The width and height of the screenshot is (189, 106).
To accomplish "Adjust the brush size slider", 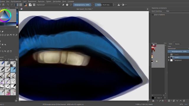I will pyautogui.click(x=104, y=5).
